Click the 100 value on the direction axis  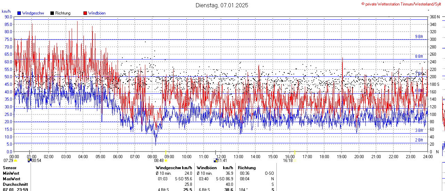[433, 114]
